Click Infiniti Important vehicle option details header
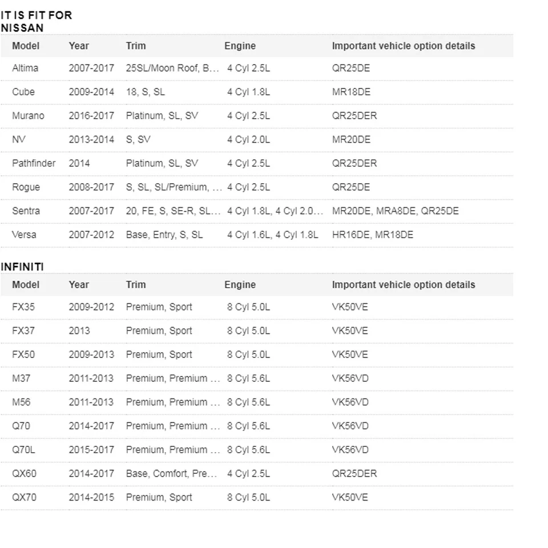Image resolution: width=548 pixels, height=548 pixels. click(404, 284)
